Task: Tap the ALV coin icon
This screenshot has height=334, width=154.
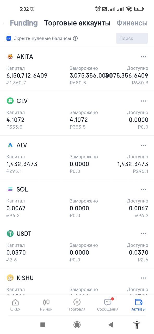Action: coord(10,145)
